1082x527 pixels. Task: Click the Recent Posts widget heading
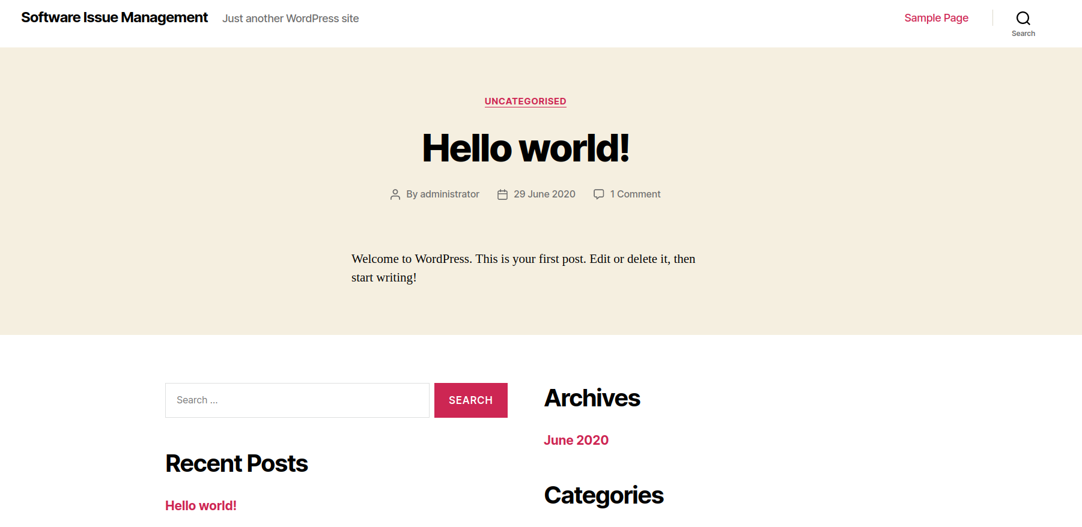236,463
